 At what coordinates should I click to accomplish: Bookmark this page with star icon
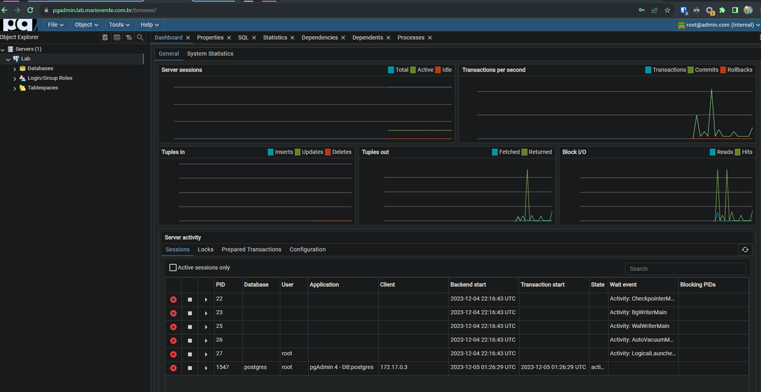[x=667, y=10]
